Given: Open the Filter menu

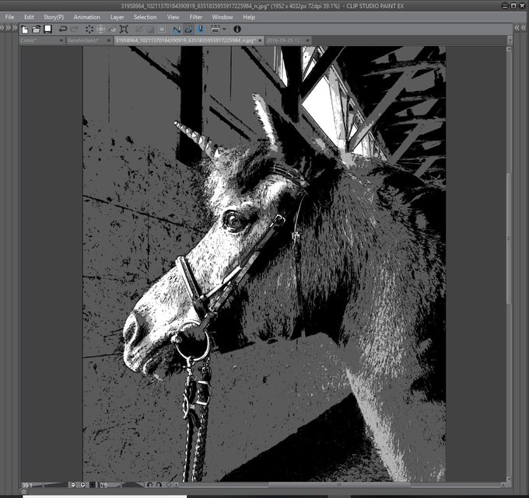Looking at the screenshot, I should [196, 17].
